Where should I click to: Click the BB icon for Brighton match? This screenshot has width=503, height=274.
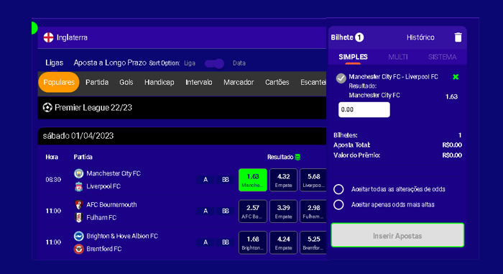[x=226, y=242]
